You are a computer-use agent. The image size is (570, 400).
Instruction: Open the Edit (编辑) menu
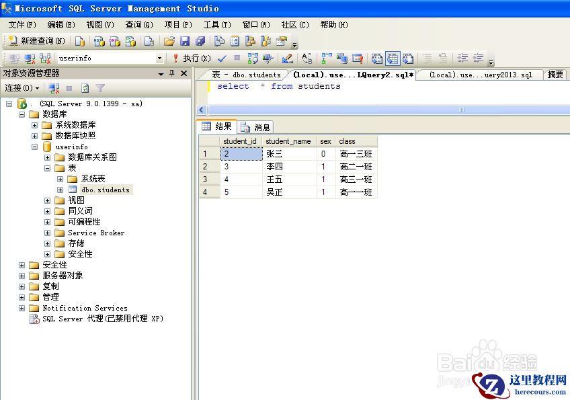tap(61, 25)
